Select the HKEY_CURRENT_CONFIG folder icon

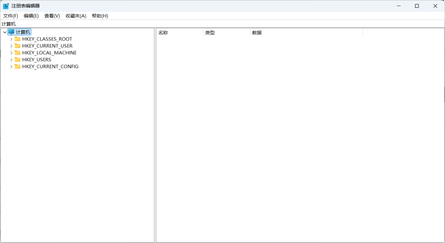point(17,67)
